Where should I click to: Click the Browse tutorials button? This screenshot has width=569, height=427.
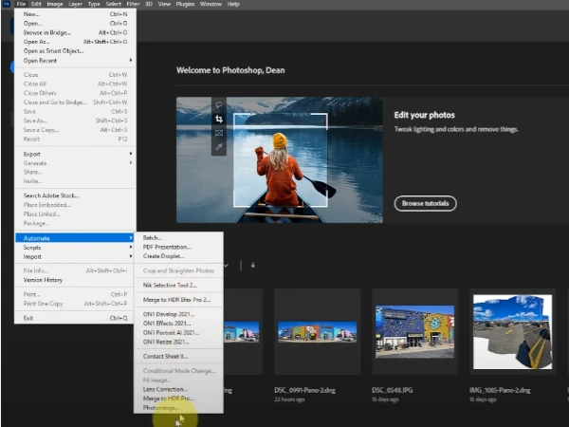(425, 203)
